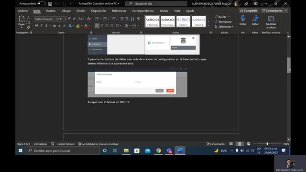This screenshot has height=172, width=306.
Task: Open the Seleccionar dropdown
Action: pyautogui.click(x=224, y=27)
